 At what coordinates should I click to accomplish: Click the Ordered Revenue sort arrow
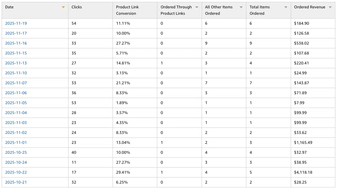pyautogui.click(x=330, y=7)
